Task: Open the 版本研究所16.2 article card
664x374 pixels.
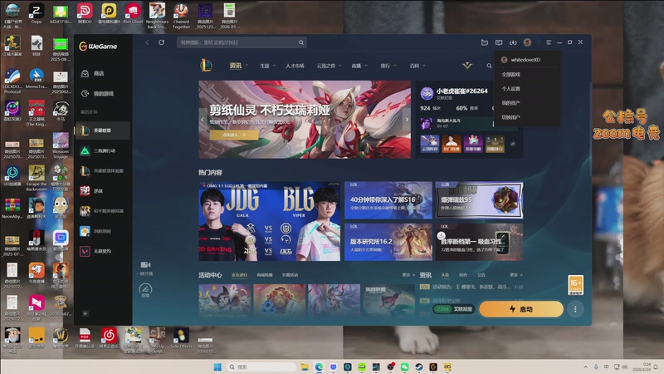Action: [388, 242]
